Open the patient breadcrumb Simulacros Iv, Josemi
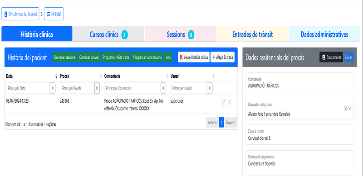This screenshot has height=176, width=363. (20, 14)
